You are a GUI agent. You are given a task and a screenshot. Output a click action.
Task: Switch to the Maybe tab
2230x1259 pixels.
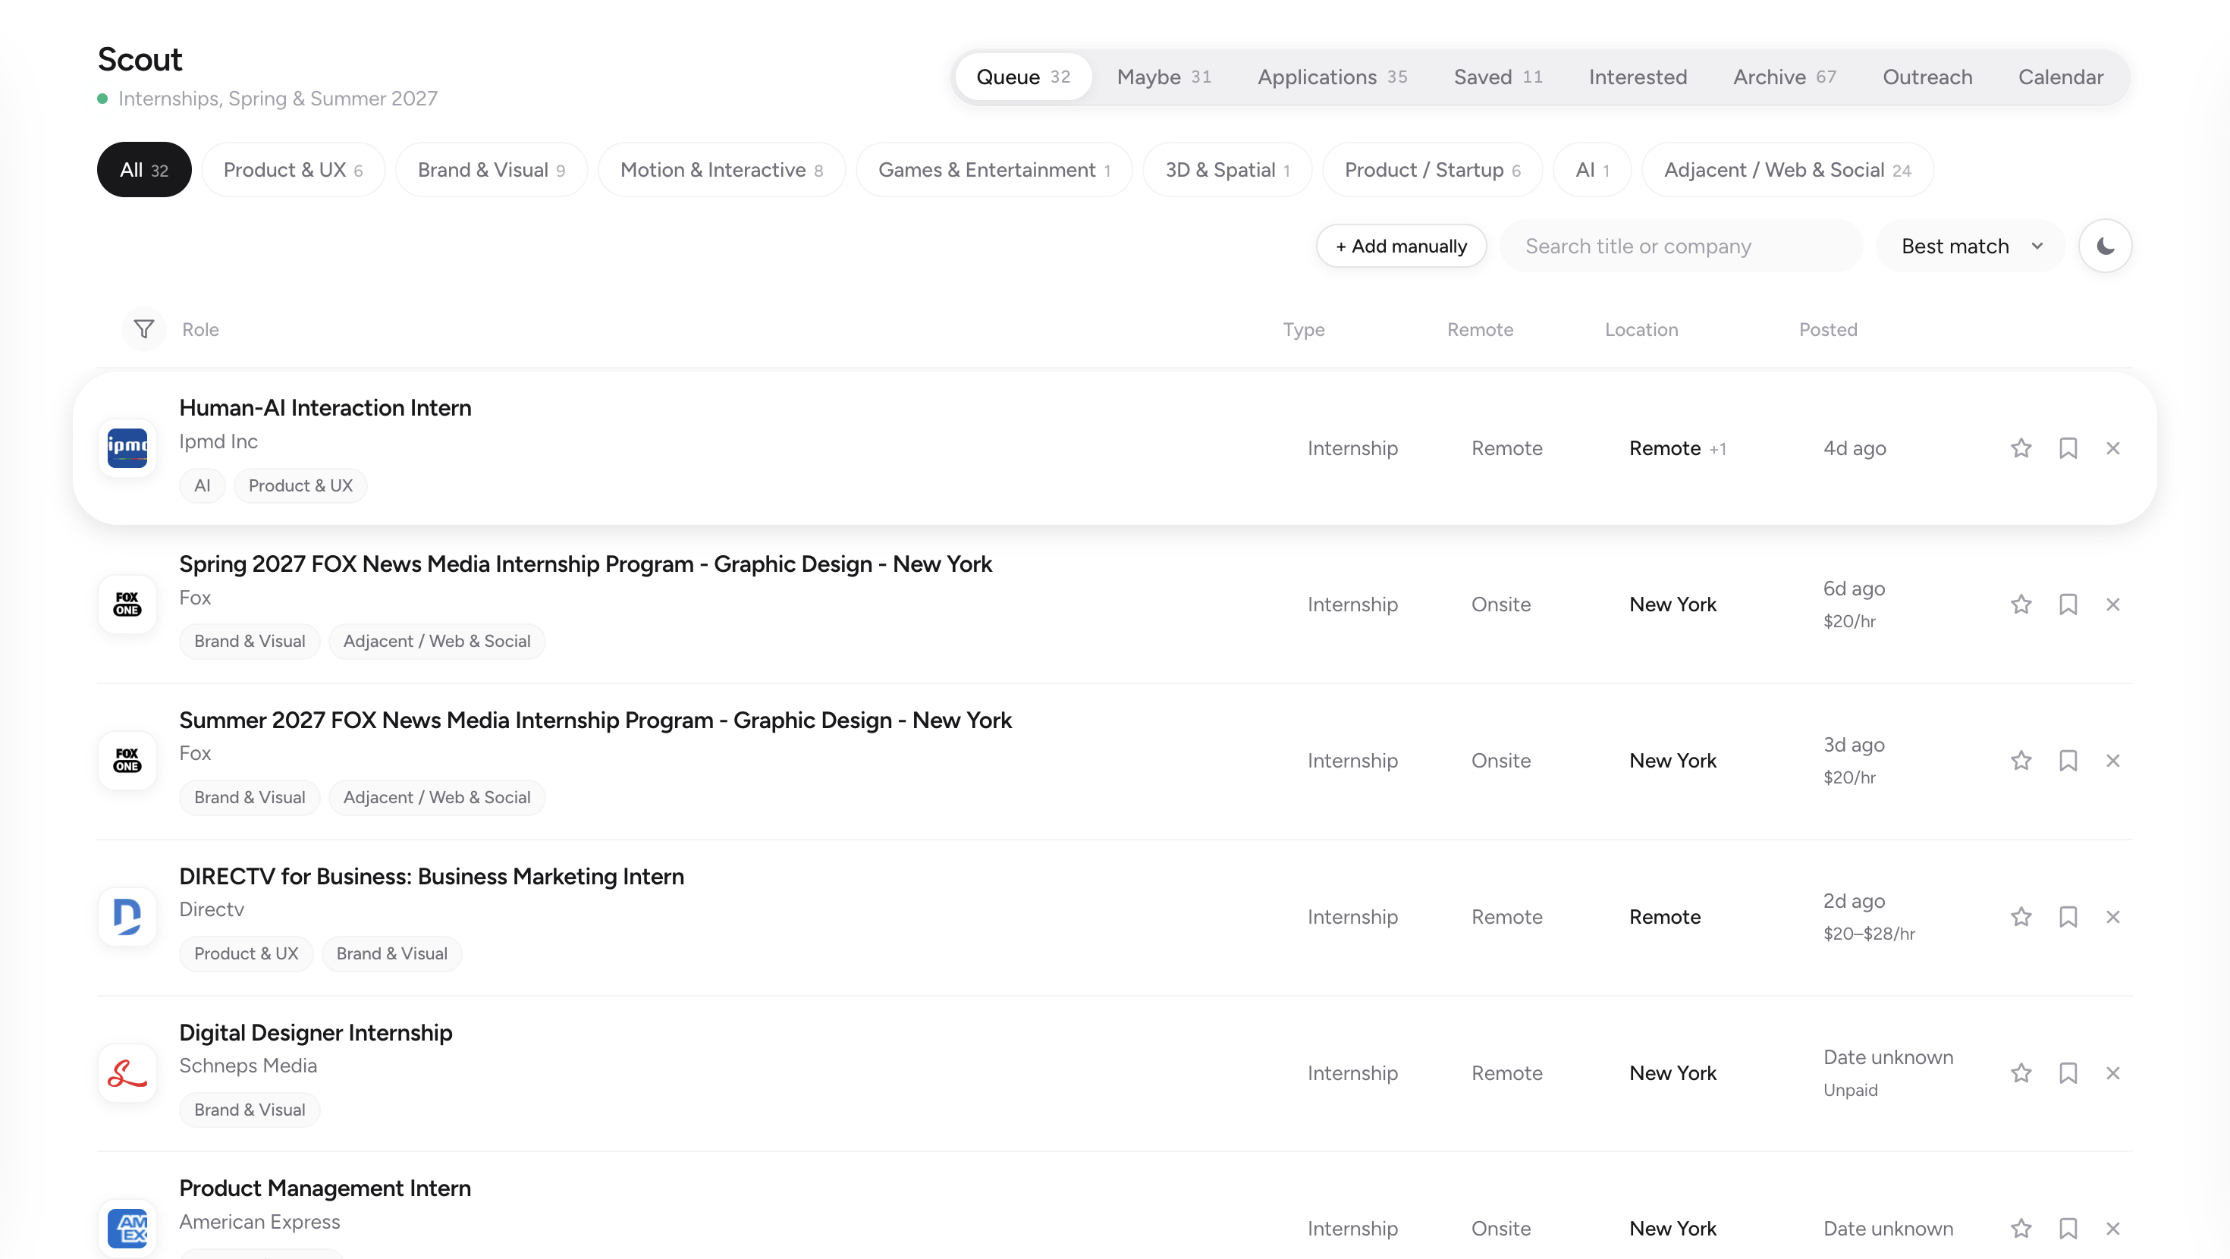(1164, 77)
